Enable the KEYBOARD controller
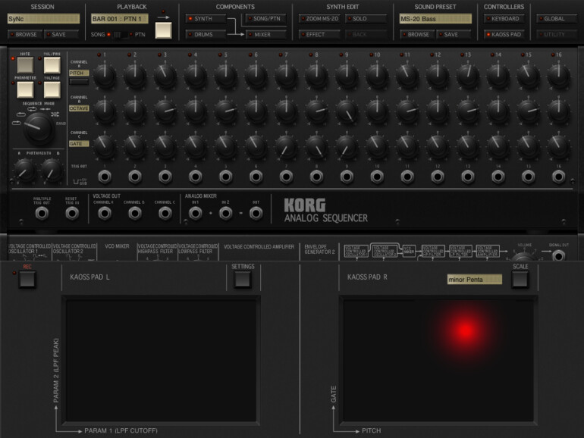This screenshot has width=584, height=438. point(504,18)
